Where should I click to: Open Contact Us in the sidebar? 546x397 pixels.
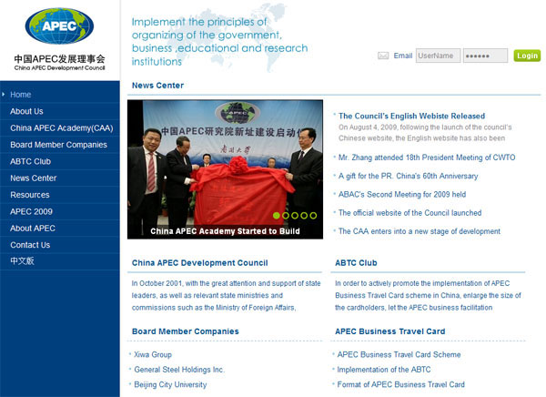[30, 245]
